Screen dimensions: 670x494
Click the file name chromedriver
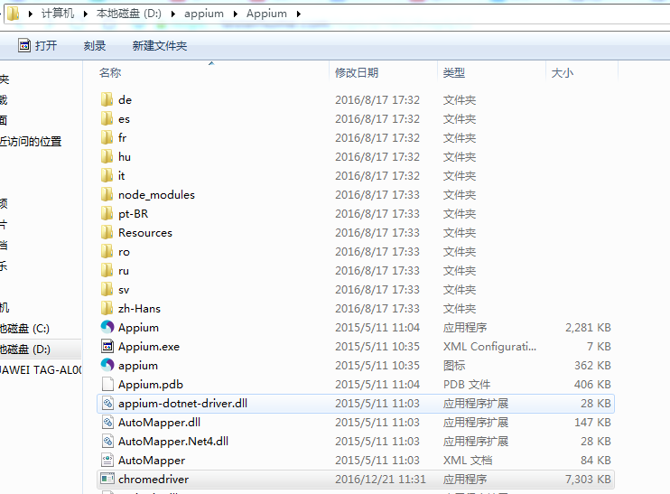click(154, 479)
